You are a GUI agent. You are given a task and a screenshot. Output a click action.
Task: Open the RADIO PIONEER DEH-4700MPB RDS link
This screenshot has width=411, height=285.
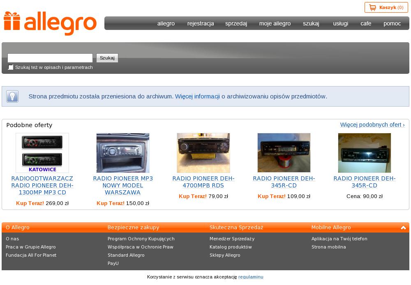[x=203, y=182]
